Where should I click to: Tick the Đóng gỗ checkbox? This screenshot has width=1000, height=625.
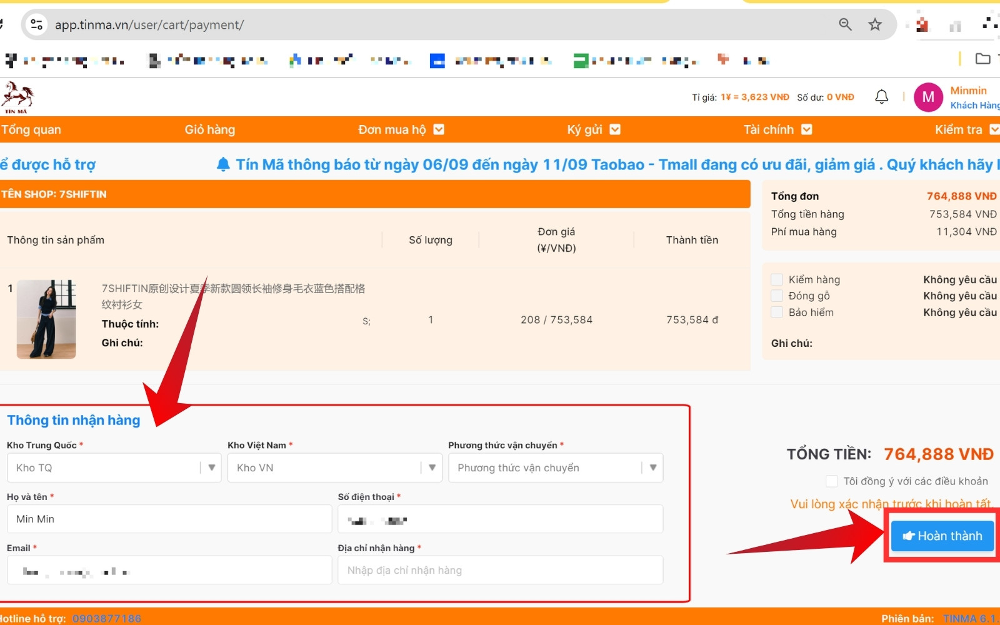(777, 296)
